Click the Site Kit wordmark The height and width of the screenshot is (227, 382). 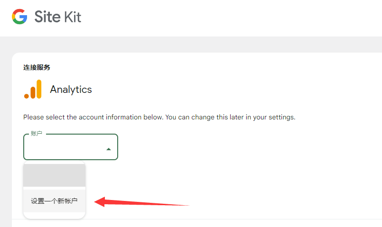[57, 17]
